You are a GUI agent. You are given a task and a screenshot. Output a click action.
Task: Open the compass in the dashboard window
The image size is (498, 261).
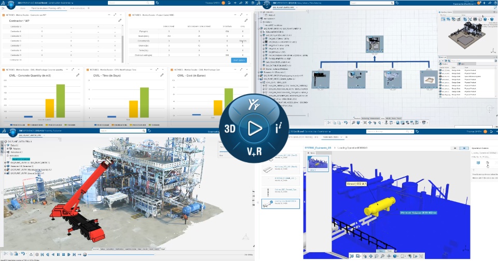[11, 4]
